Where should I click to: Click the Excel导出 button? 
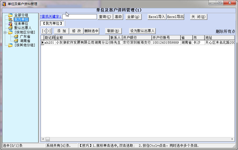(x=175, y=17)
